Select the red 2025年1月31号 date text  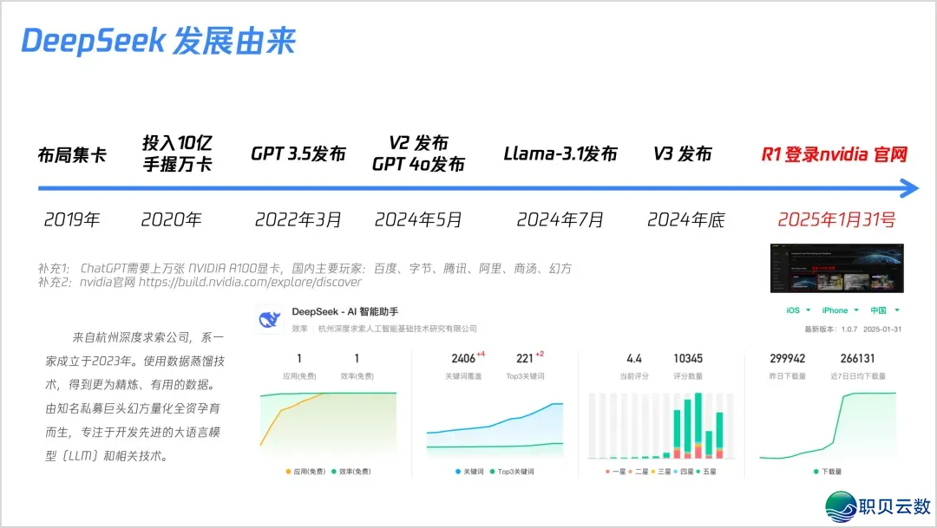tap(836, 220)
